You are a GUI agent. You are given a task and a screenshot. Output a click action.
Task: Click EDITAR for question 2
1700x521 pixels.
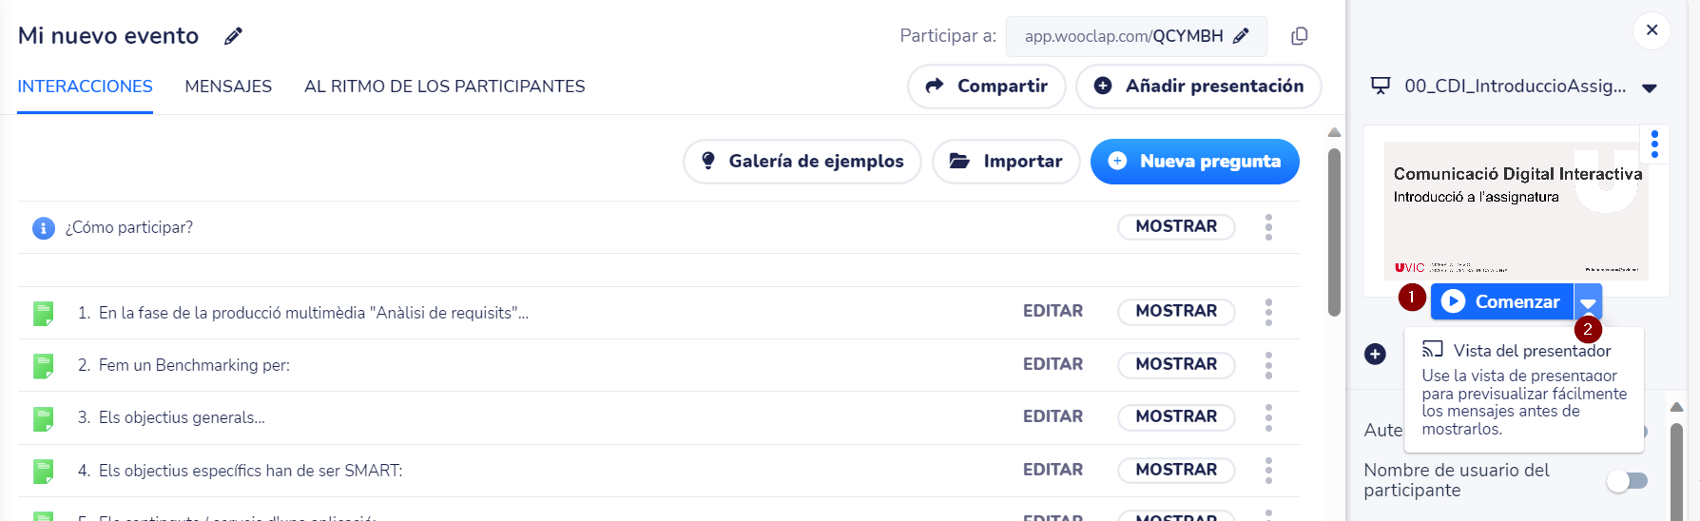coord(1053,364)
